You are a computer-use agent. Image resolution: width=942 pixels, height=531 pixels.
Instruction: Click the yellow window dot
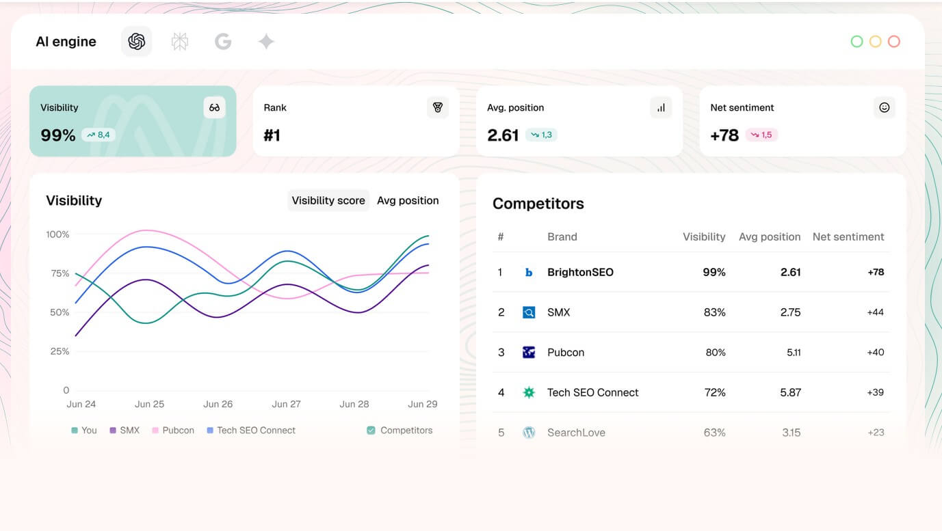coord(875,42)
